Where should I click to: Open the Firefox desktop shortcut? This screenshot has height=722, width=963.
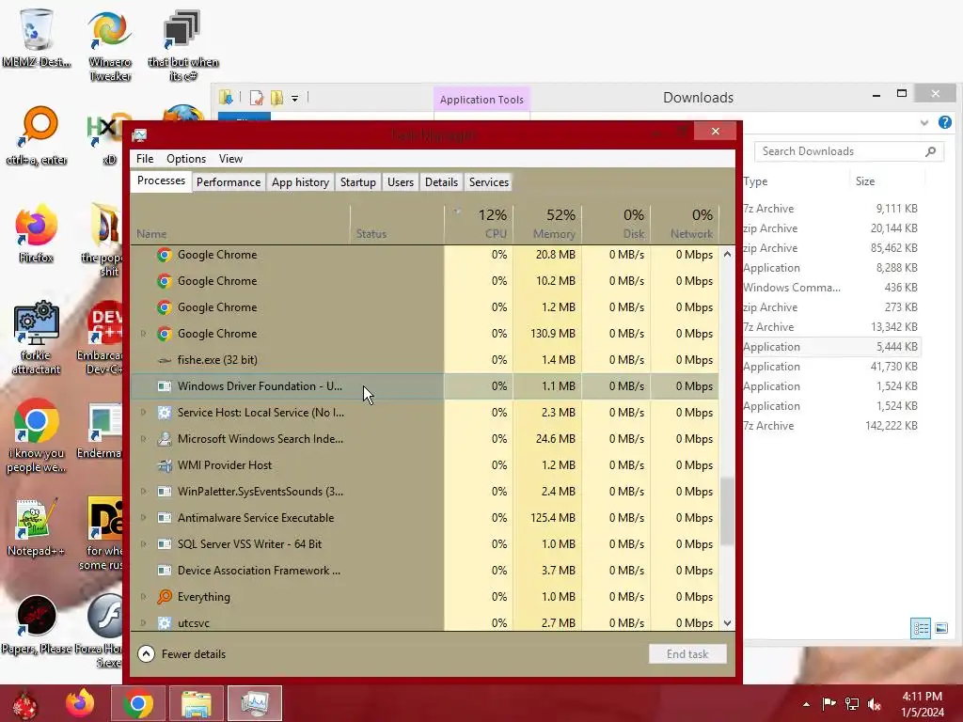pos(37,233)
